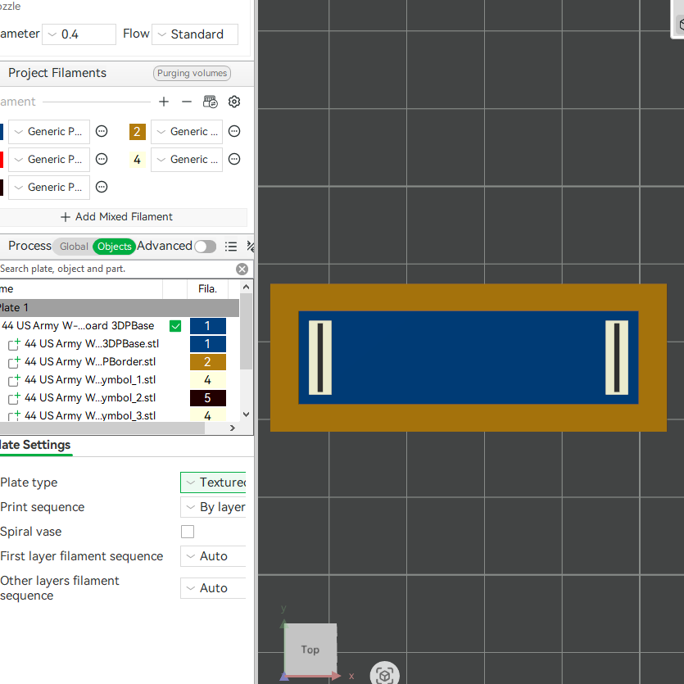
Task: Click the object list horizontal scroll right arrow
Action: pos(233,428)
